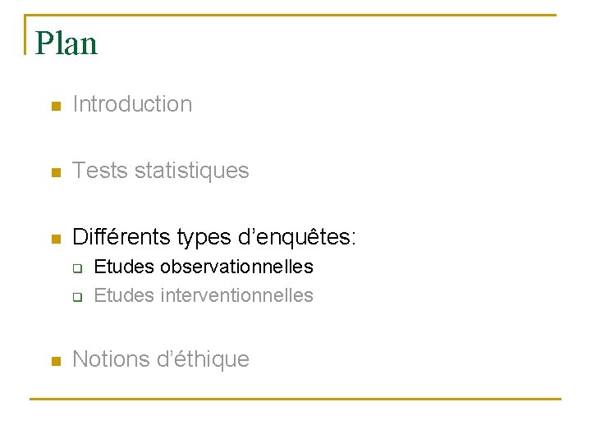Choose the Etudes interventionnelles sub-item
Screen dimensions: 591x443
[x=204, y=295]
